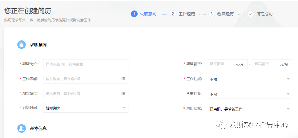Click the 填写成功 checkmark icon
The image size is (298, 138).
coord(251,14)
